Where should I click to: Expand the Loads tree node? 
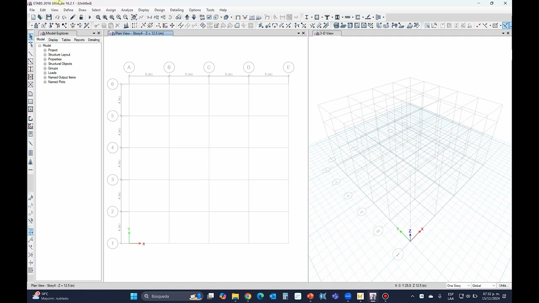coord(45,73)
